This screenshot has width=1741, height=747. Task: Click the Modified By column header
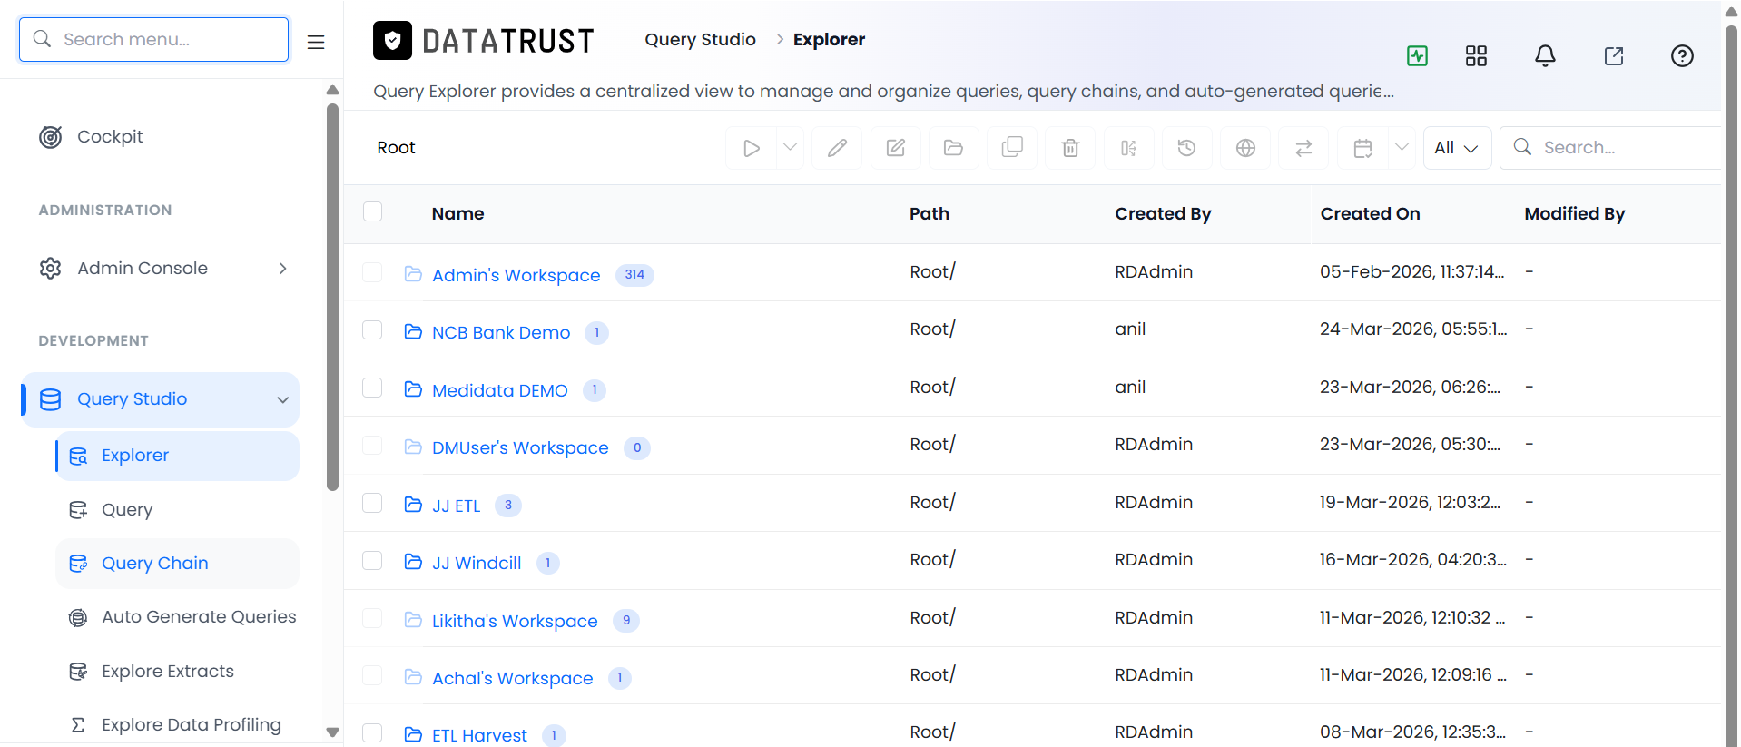(x=1575, y=214)
